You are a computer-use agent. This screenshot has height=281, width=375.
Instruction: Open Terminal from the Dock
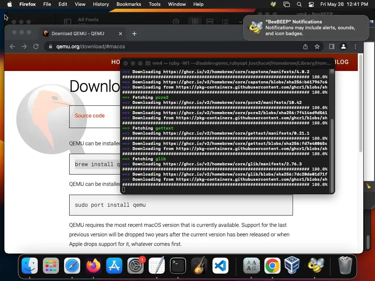pyautogui.click(x=178, y=266)
